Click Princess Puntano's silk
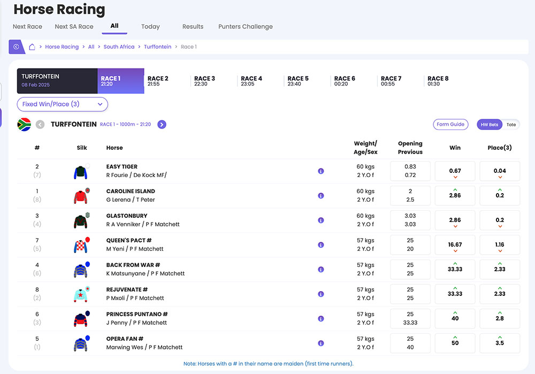Screen dimensions: 535x374 click(x=81, y=319)
